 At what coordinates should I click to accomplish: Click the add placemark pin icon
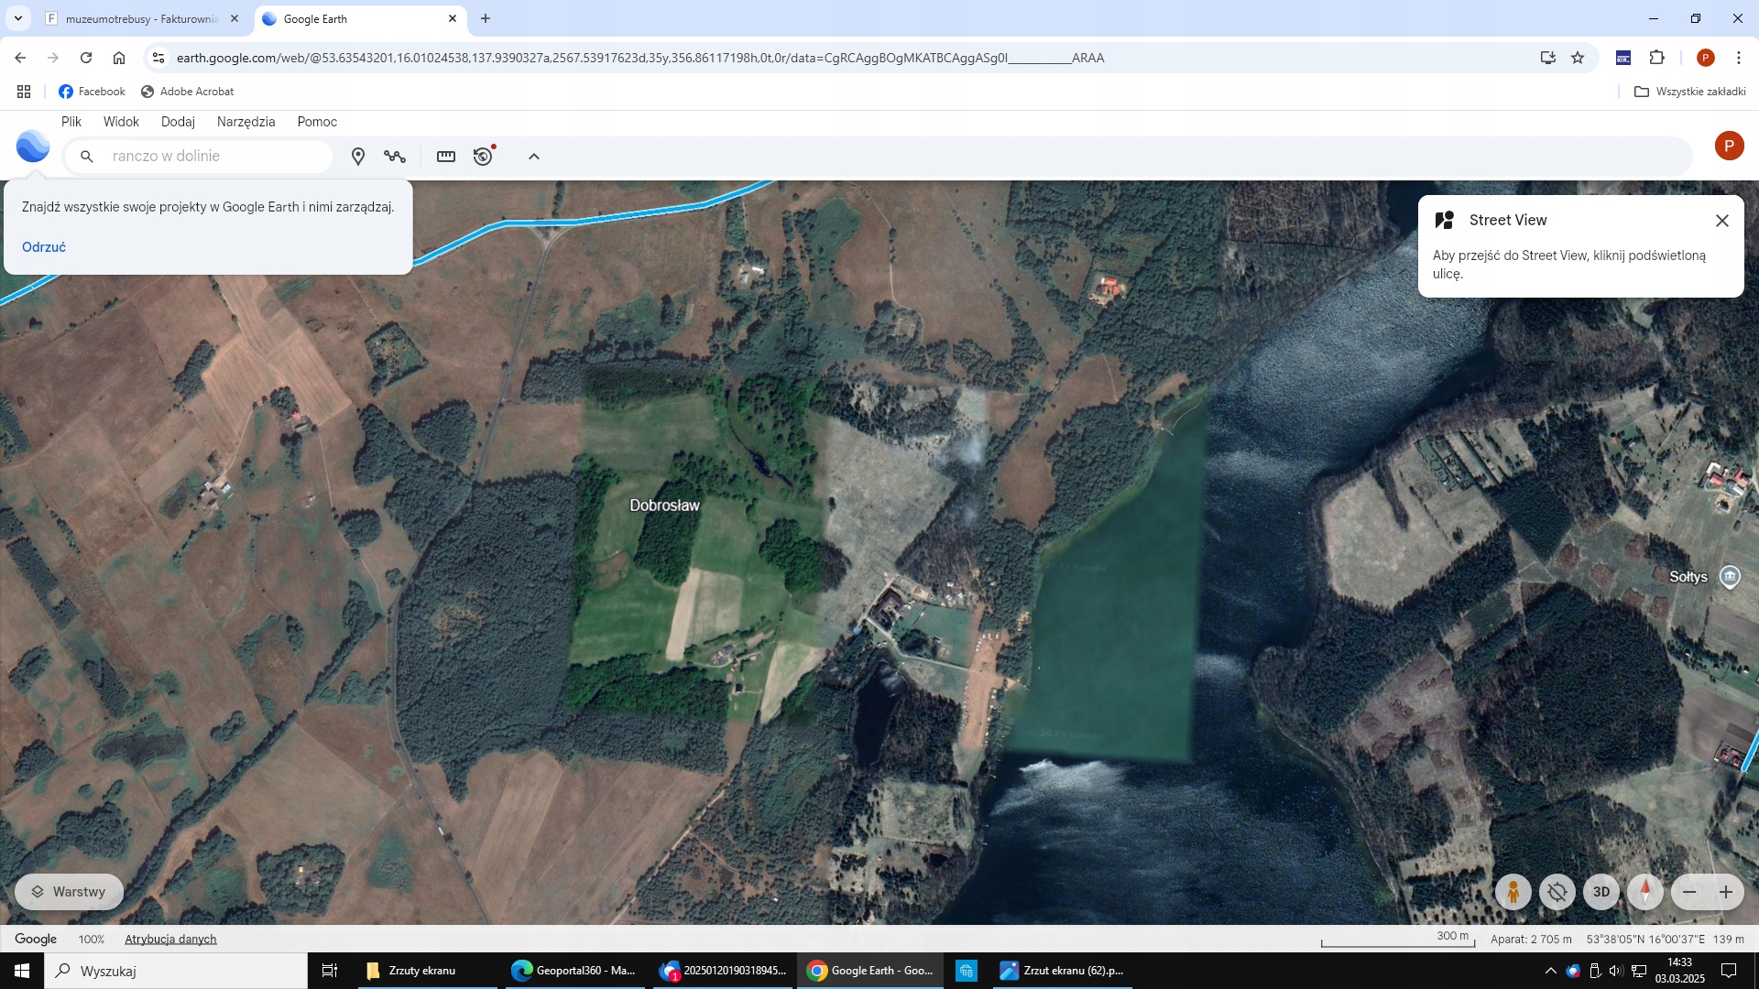pos(358,157)
